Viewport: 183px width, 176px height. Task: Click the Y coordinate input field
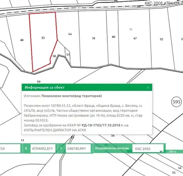[x=78, y=148]
